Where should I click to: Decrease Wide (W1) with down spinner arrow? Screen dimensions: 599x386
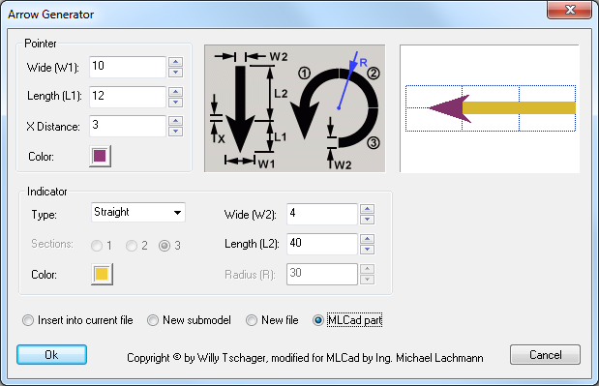point(175,73)
